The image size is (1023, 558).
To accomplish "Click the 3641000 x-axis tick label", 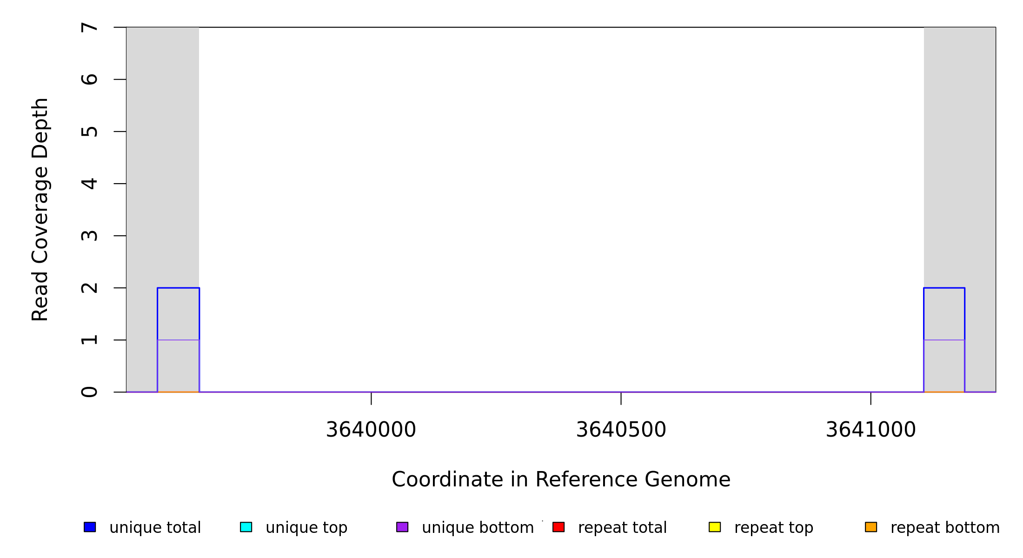I will (870, 430).
